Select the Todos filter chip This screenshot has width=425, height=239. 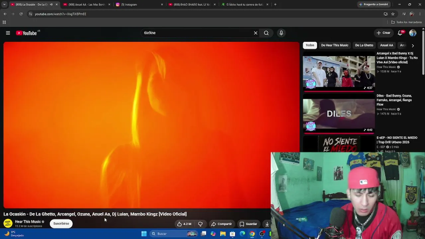(310, 45)
